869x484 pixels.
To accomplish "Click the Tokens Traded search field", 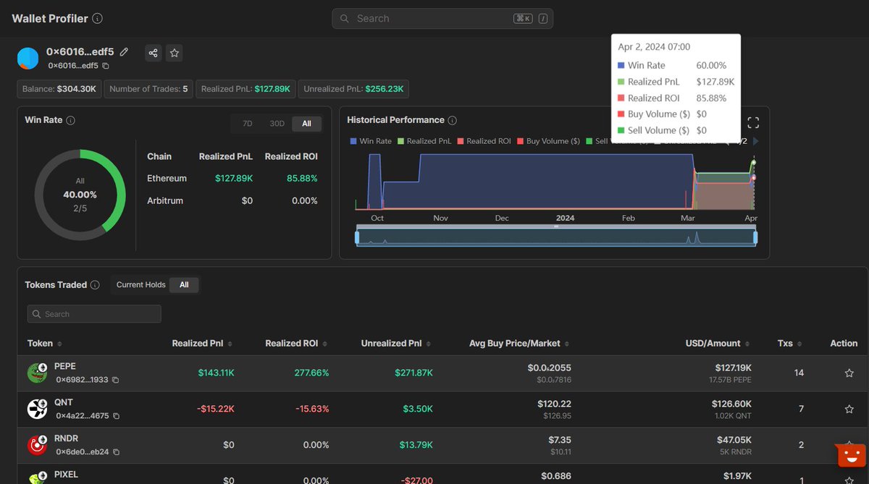I will click(93, 313).
